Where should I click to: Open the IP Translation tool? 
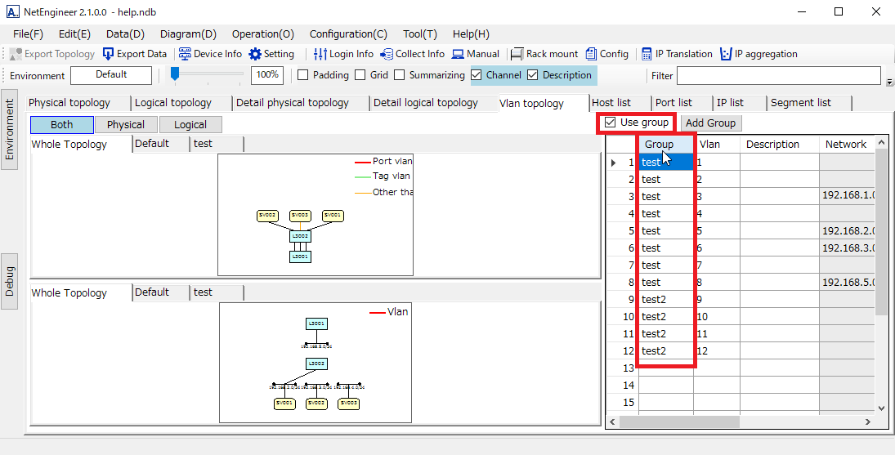pyautogui.click(x=647, y=54)
